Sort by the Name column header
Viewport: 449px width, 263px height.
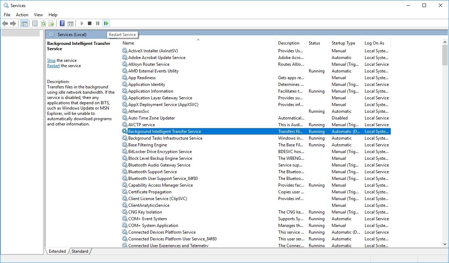pyautogui.click(x=198, y=43)
